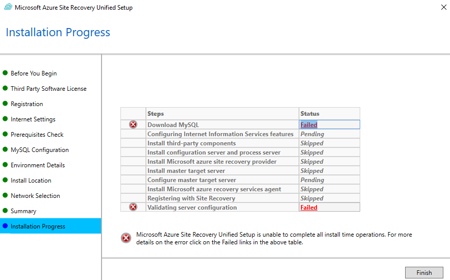The image size is (450, 280).
Task: Select Third Party Software License step
Action: click(48, 89)
